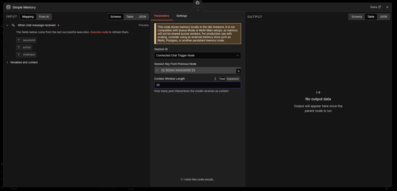Click the fx expression icon
This screenshot has width=397, height=191.
pos(157,70)
